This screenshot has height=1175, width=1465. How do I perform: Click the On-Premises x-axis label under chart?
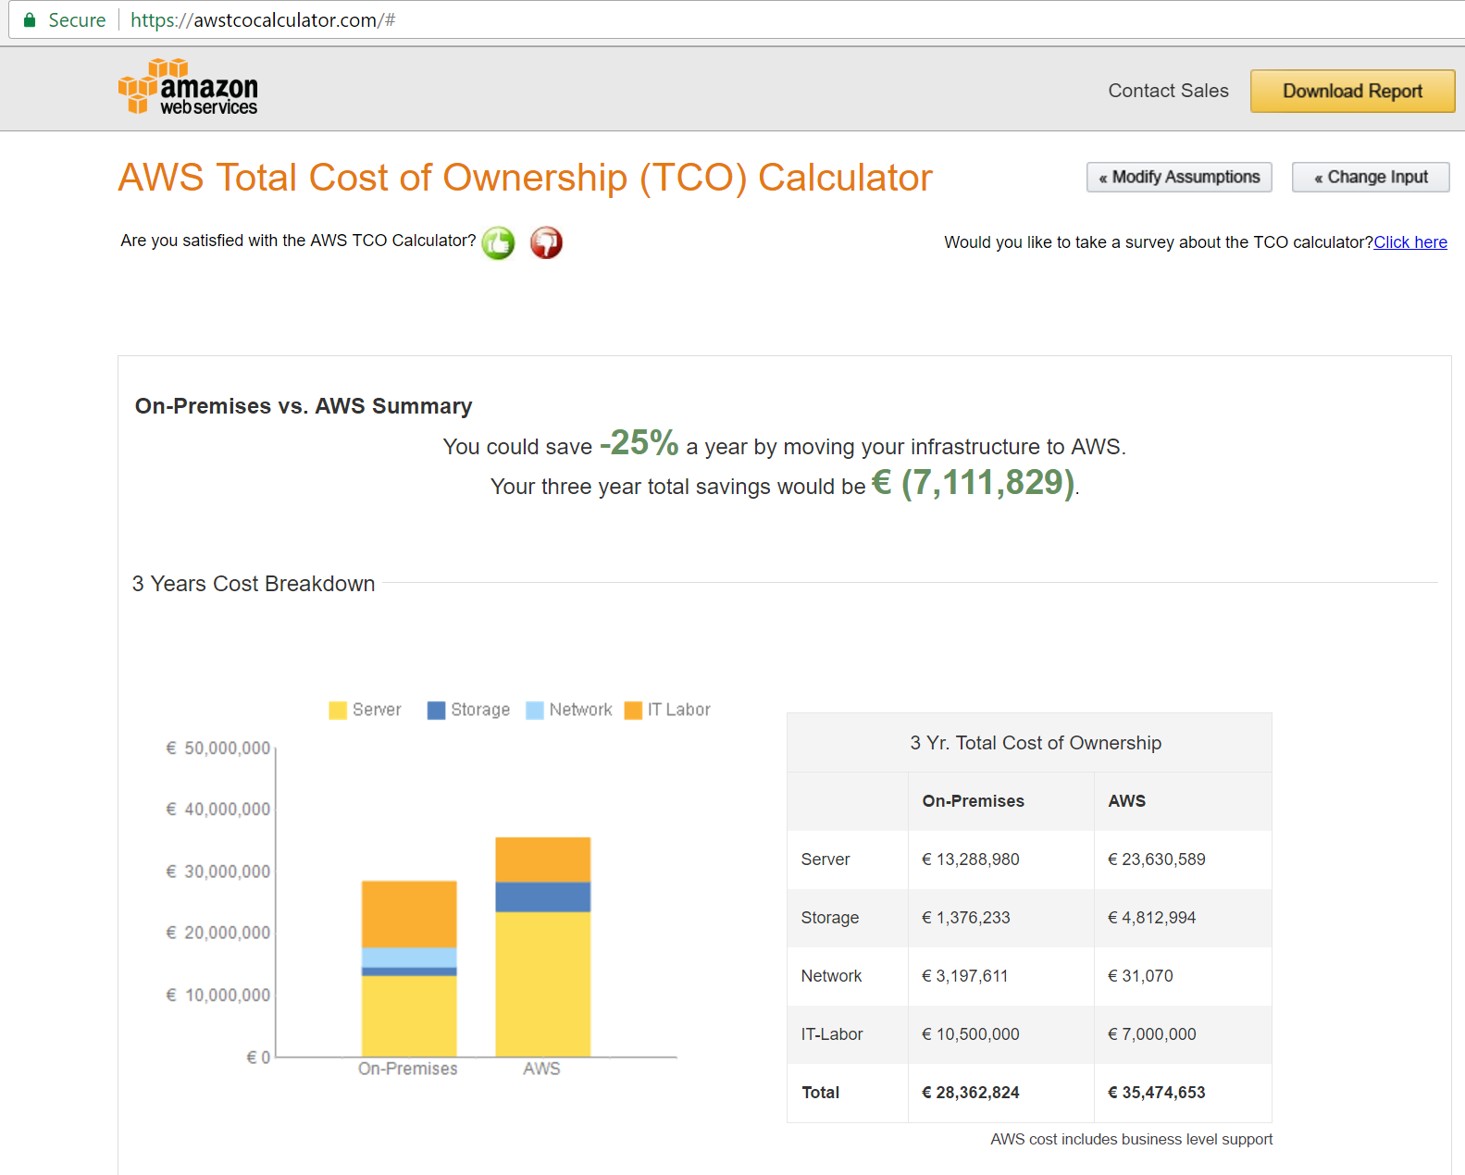[x=408, y=1069]
